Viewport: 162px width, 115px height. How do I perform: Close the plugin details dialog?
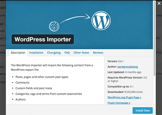[159, 3]
